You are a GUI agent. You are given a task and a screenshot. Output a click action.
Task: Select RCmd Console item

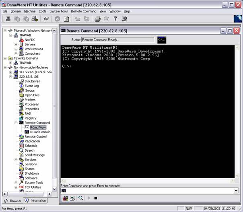pos(40,132)
